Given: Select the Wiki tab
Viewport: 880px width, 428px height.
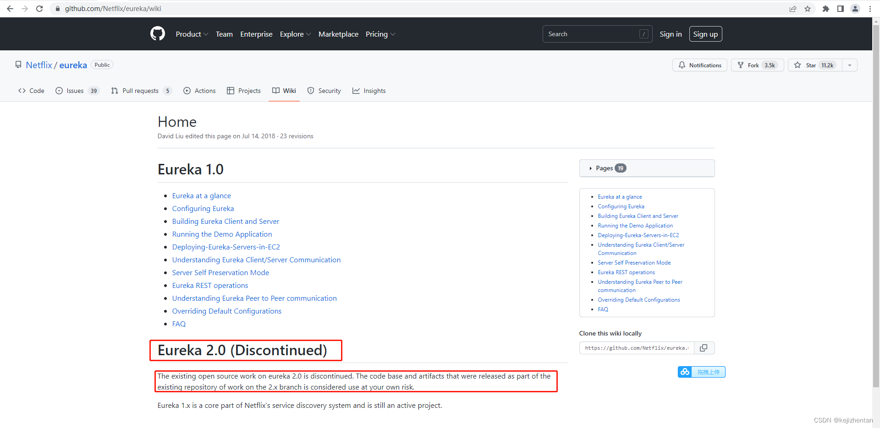Looking at the screenshot, I should [284, 91].
